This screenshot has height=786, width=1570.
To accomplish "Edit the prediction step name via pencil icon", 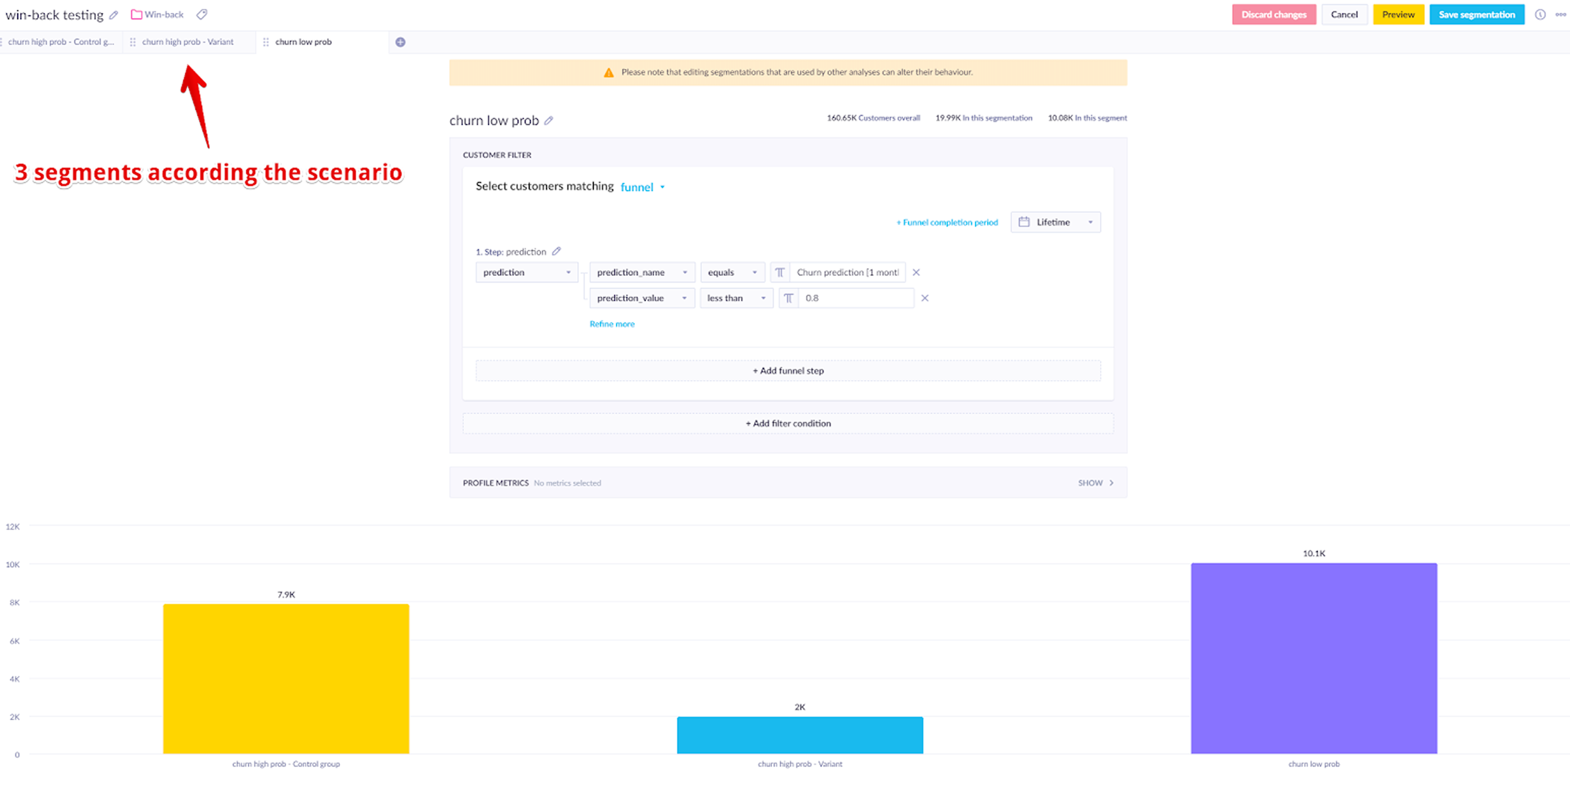I will pyautogui.click(x=556, y=251).
